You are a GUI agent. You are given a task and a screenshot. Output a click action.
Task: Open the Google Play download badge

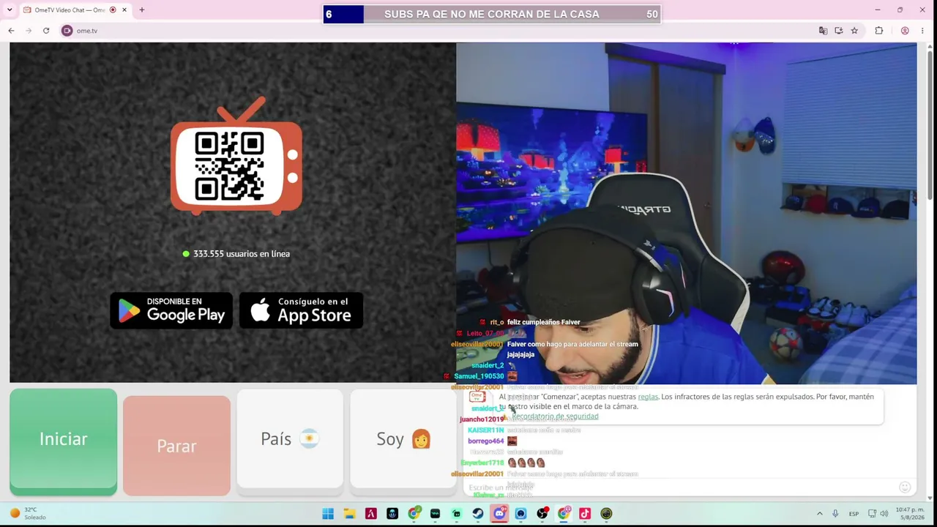pos(171,310)
